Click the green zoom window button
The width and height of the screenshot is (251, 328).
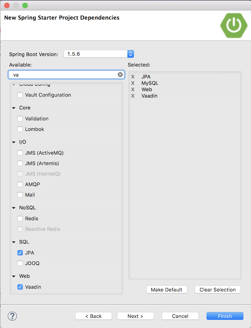click(25, 5)
